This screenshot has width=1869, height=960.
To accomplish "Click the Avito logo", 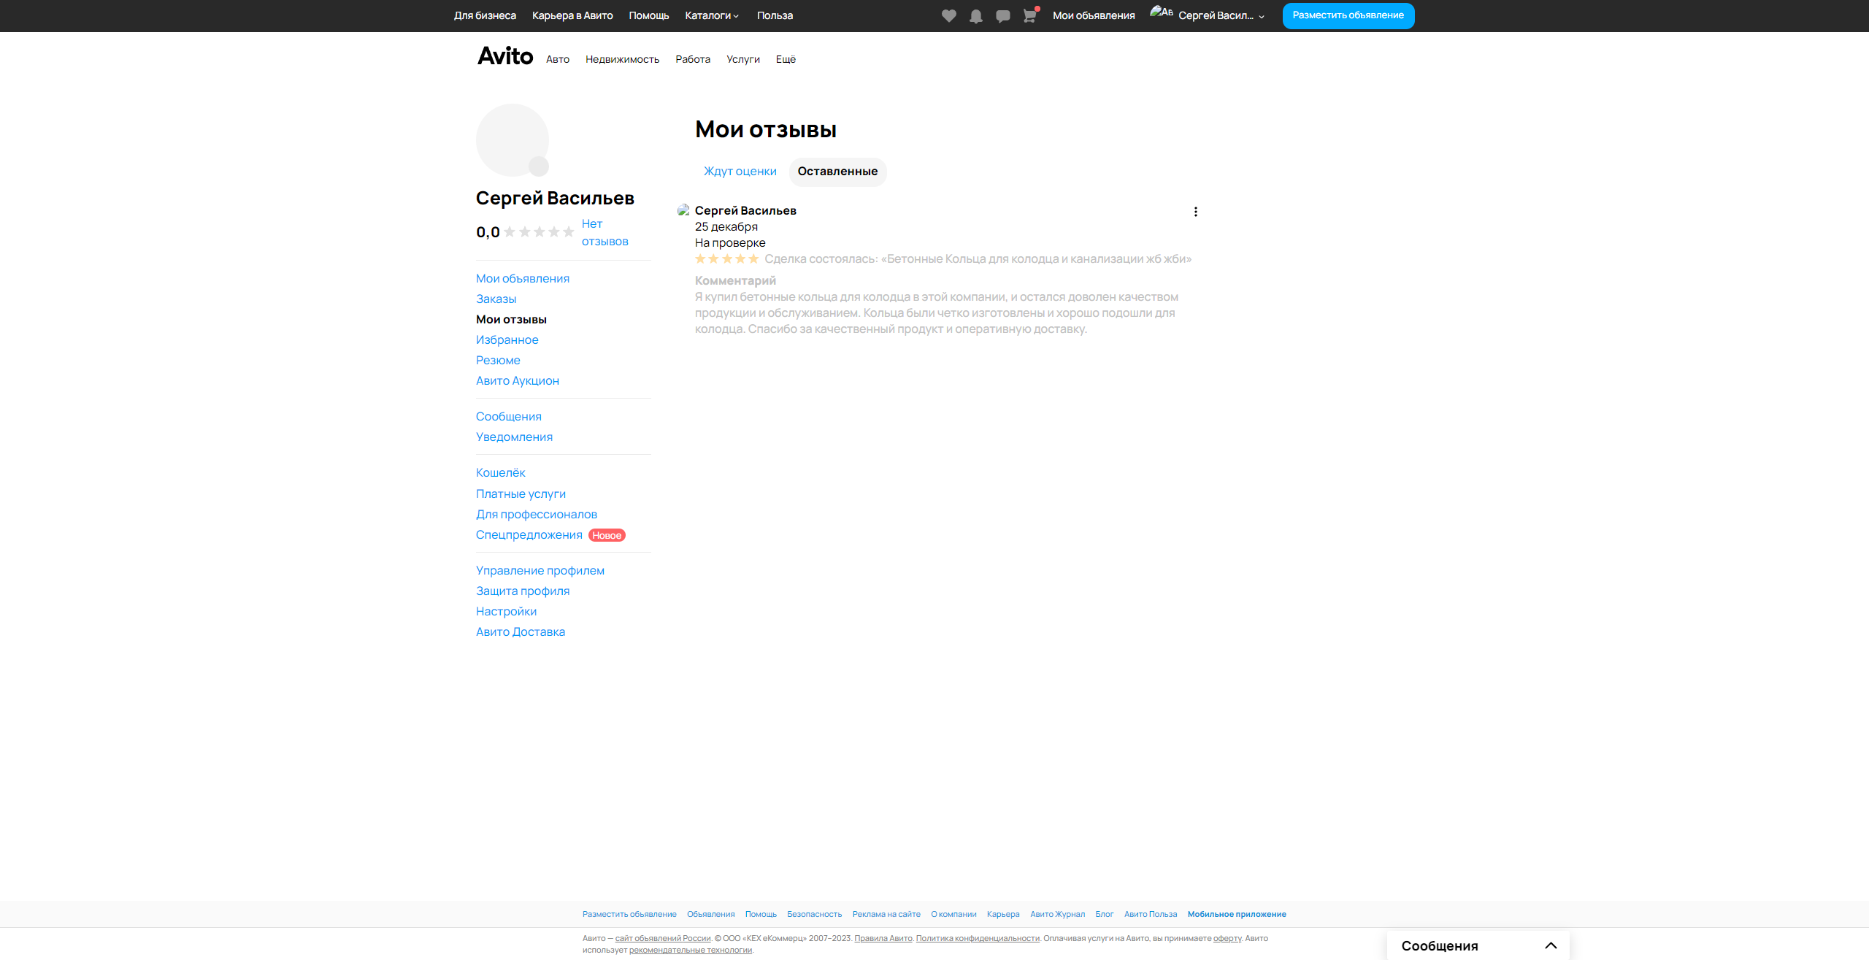I will point(505,56).
